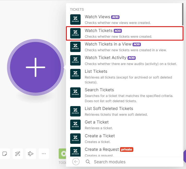Open the notes sticky-note icon
Image resolution: width=186 pixels, height=169 pixels.
click(4, 154)
